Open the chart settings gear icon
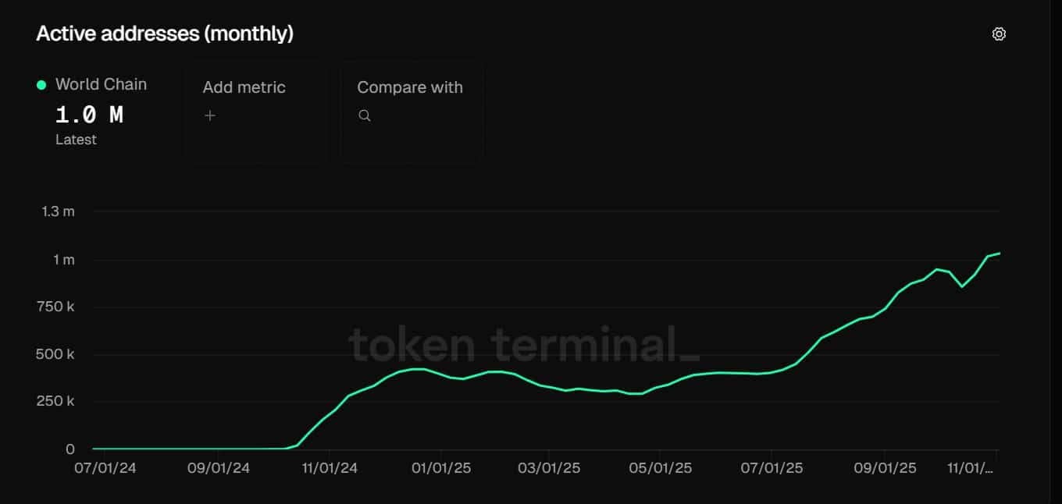Screen dimensions: 1062x504 (x=999, y=34)
